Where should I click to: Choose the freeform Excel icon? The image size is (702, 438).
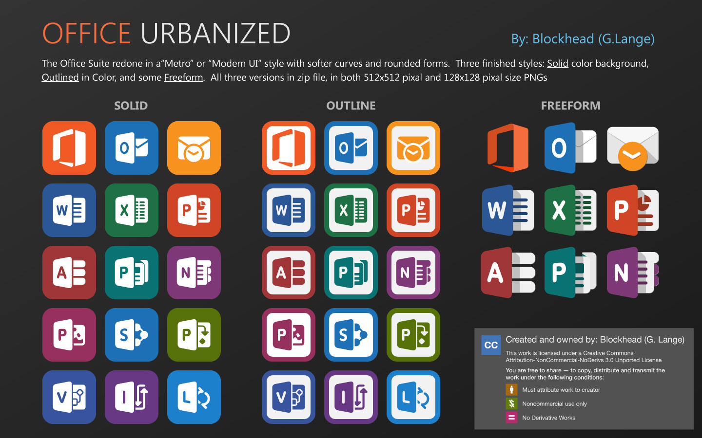(570, 210)
